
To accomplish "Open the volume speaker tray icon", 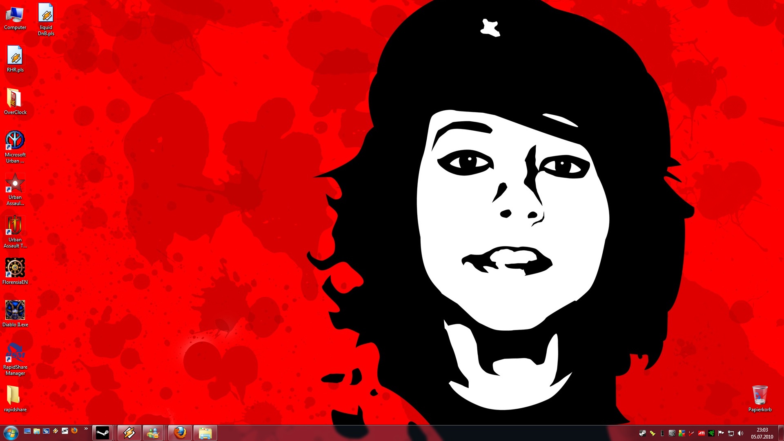I will (741, 433).
